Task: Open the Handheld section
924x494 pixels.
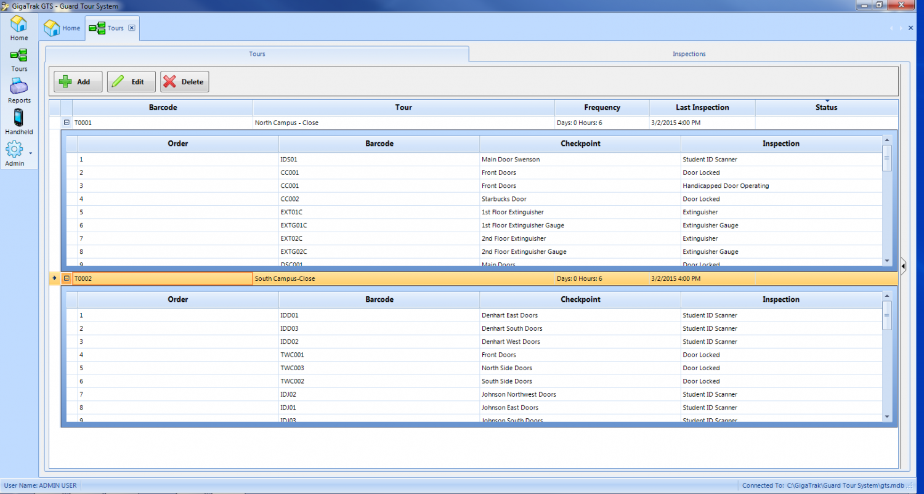Action: (18, 120)
